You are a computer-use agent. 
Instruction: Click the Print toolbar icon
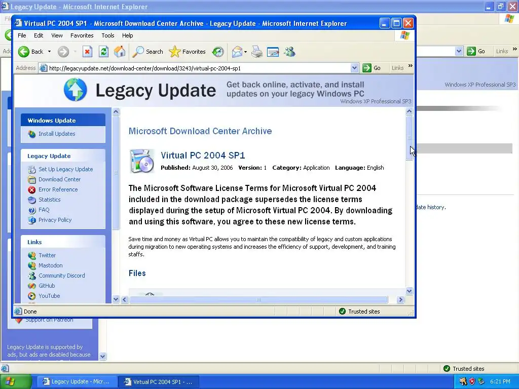257,52
